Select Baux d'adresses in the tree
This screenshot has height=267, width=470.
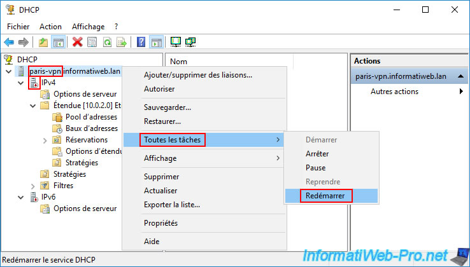click(x=91, y=128)
